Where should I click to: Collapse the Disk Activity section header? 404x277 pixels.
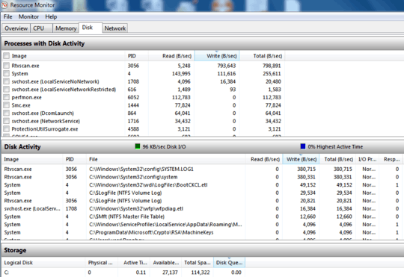pyautogui.click(x=202, y=147)
